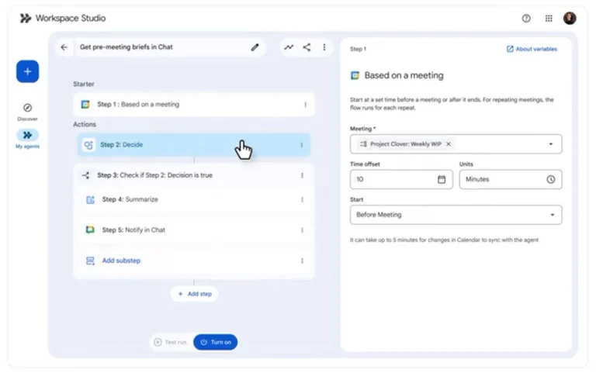Open the Discover compass icon
The image size is (596, 373).
(x=27, y=109)
